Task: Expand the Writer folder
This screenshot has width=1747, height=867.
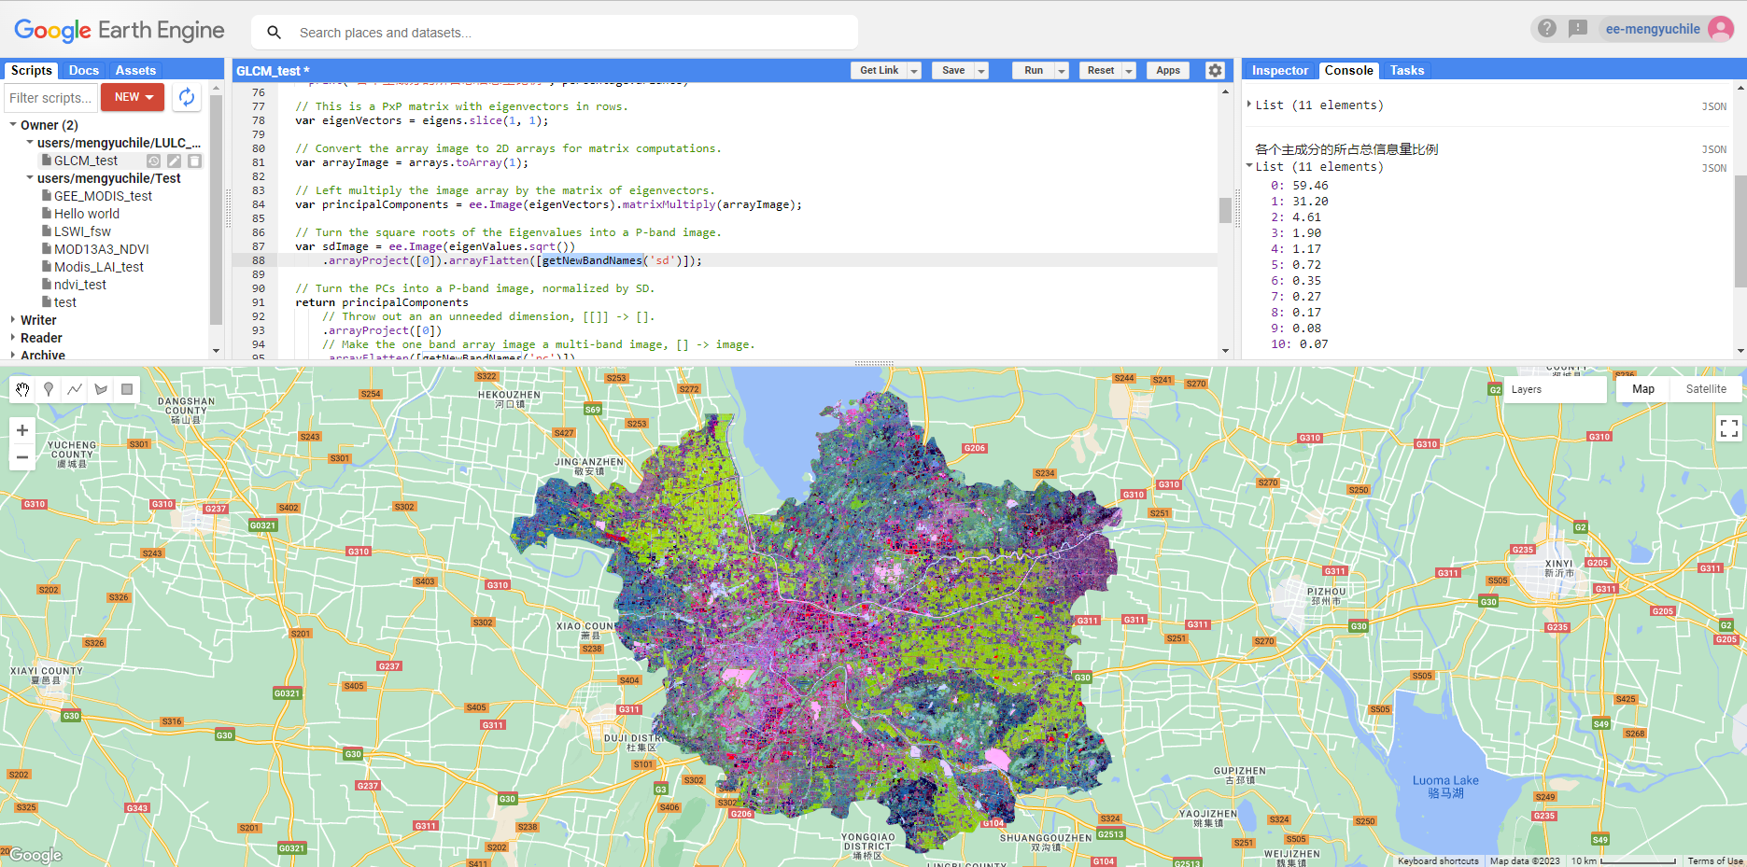Action: pyautogui.click(x=13, y=319)
